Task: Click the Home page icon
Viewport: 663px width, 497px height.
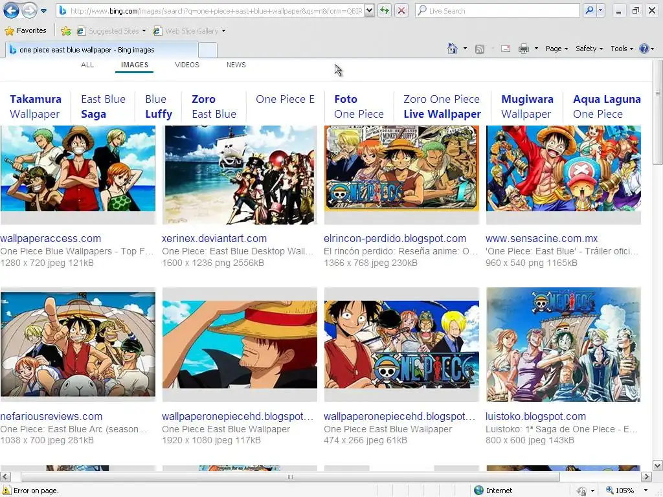Action: 453,49
